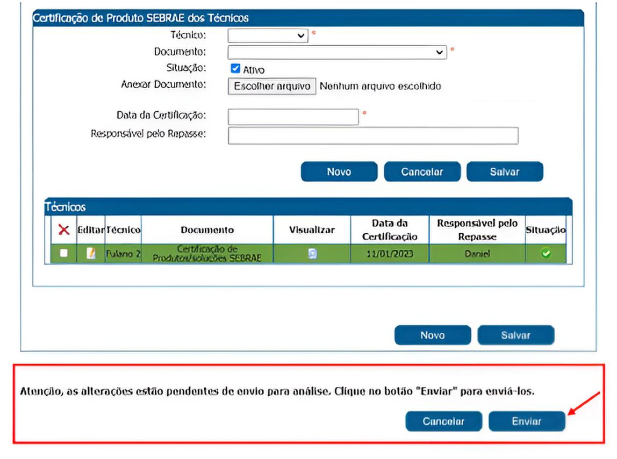Expand the Documento dropdown list
This screenshot has width=617, height=459.
(337, 52)
